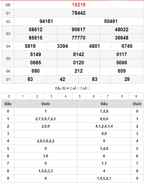144x183 pixels.
Task: Select digit 4 in the number filter row
Action: [x=66, y=96]
